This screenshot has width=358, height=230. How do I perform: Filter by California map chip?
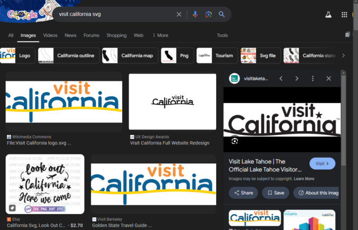pyautogui.click(x=130, y=56)
